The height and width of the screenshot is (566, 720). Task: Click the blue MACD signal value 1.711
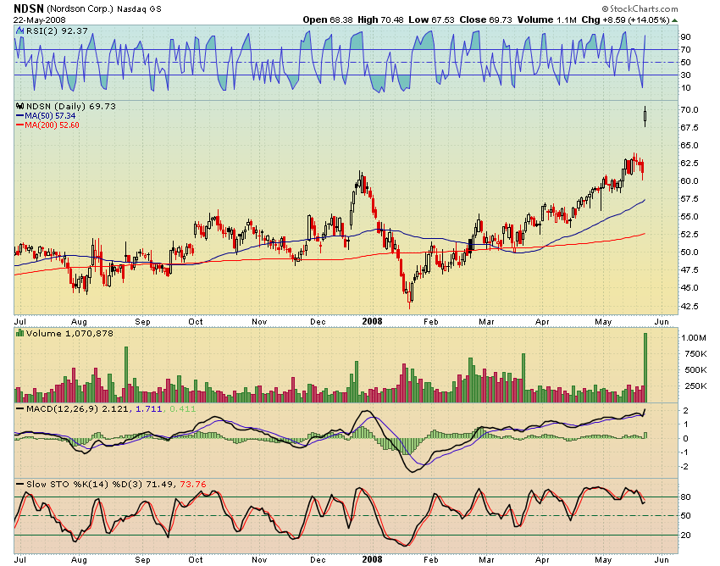(x=149, y=409)
